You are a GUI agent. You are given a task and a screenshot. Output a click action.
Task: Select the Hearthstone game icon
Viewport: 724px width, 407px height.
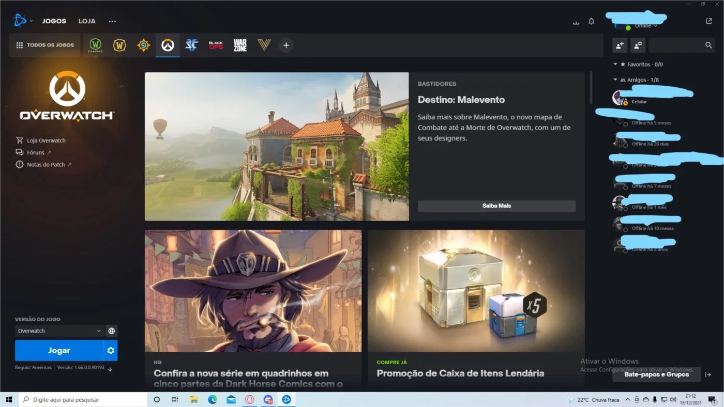coord(143,45)
